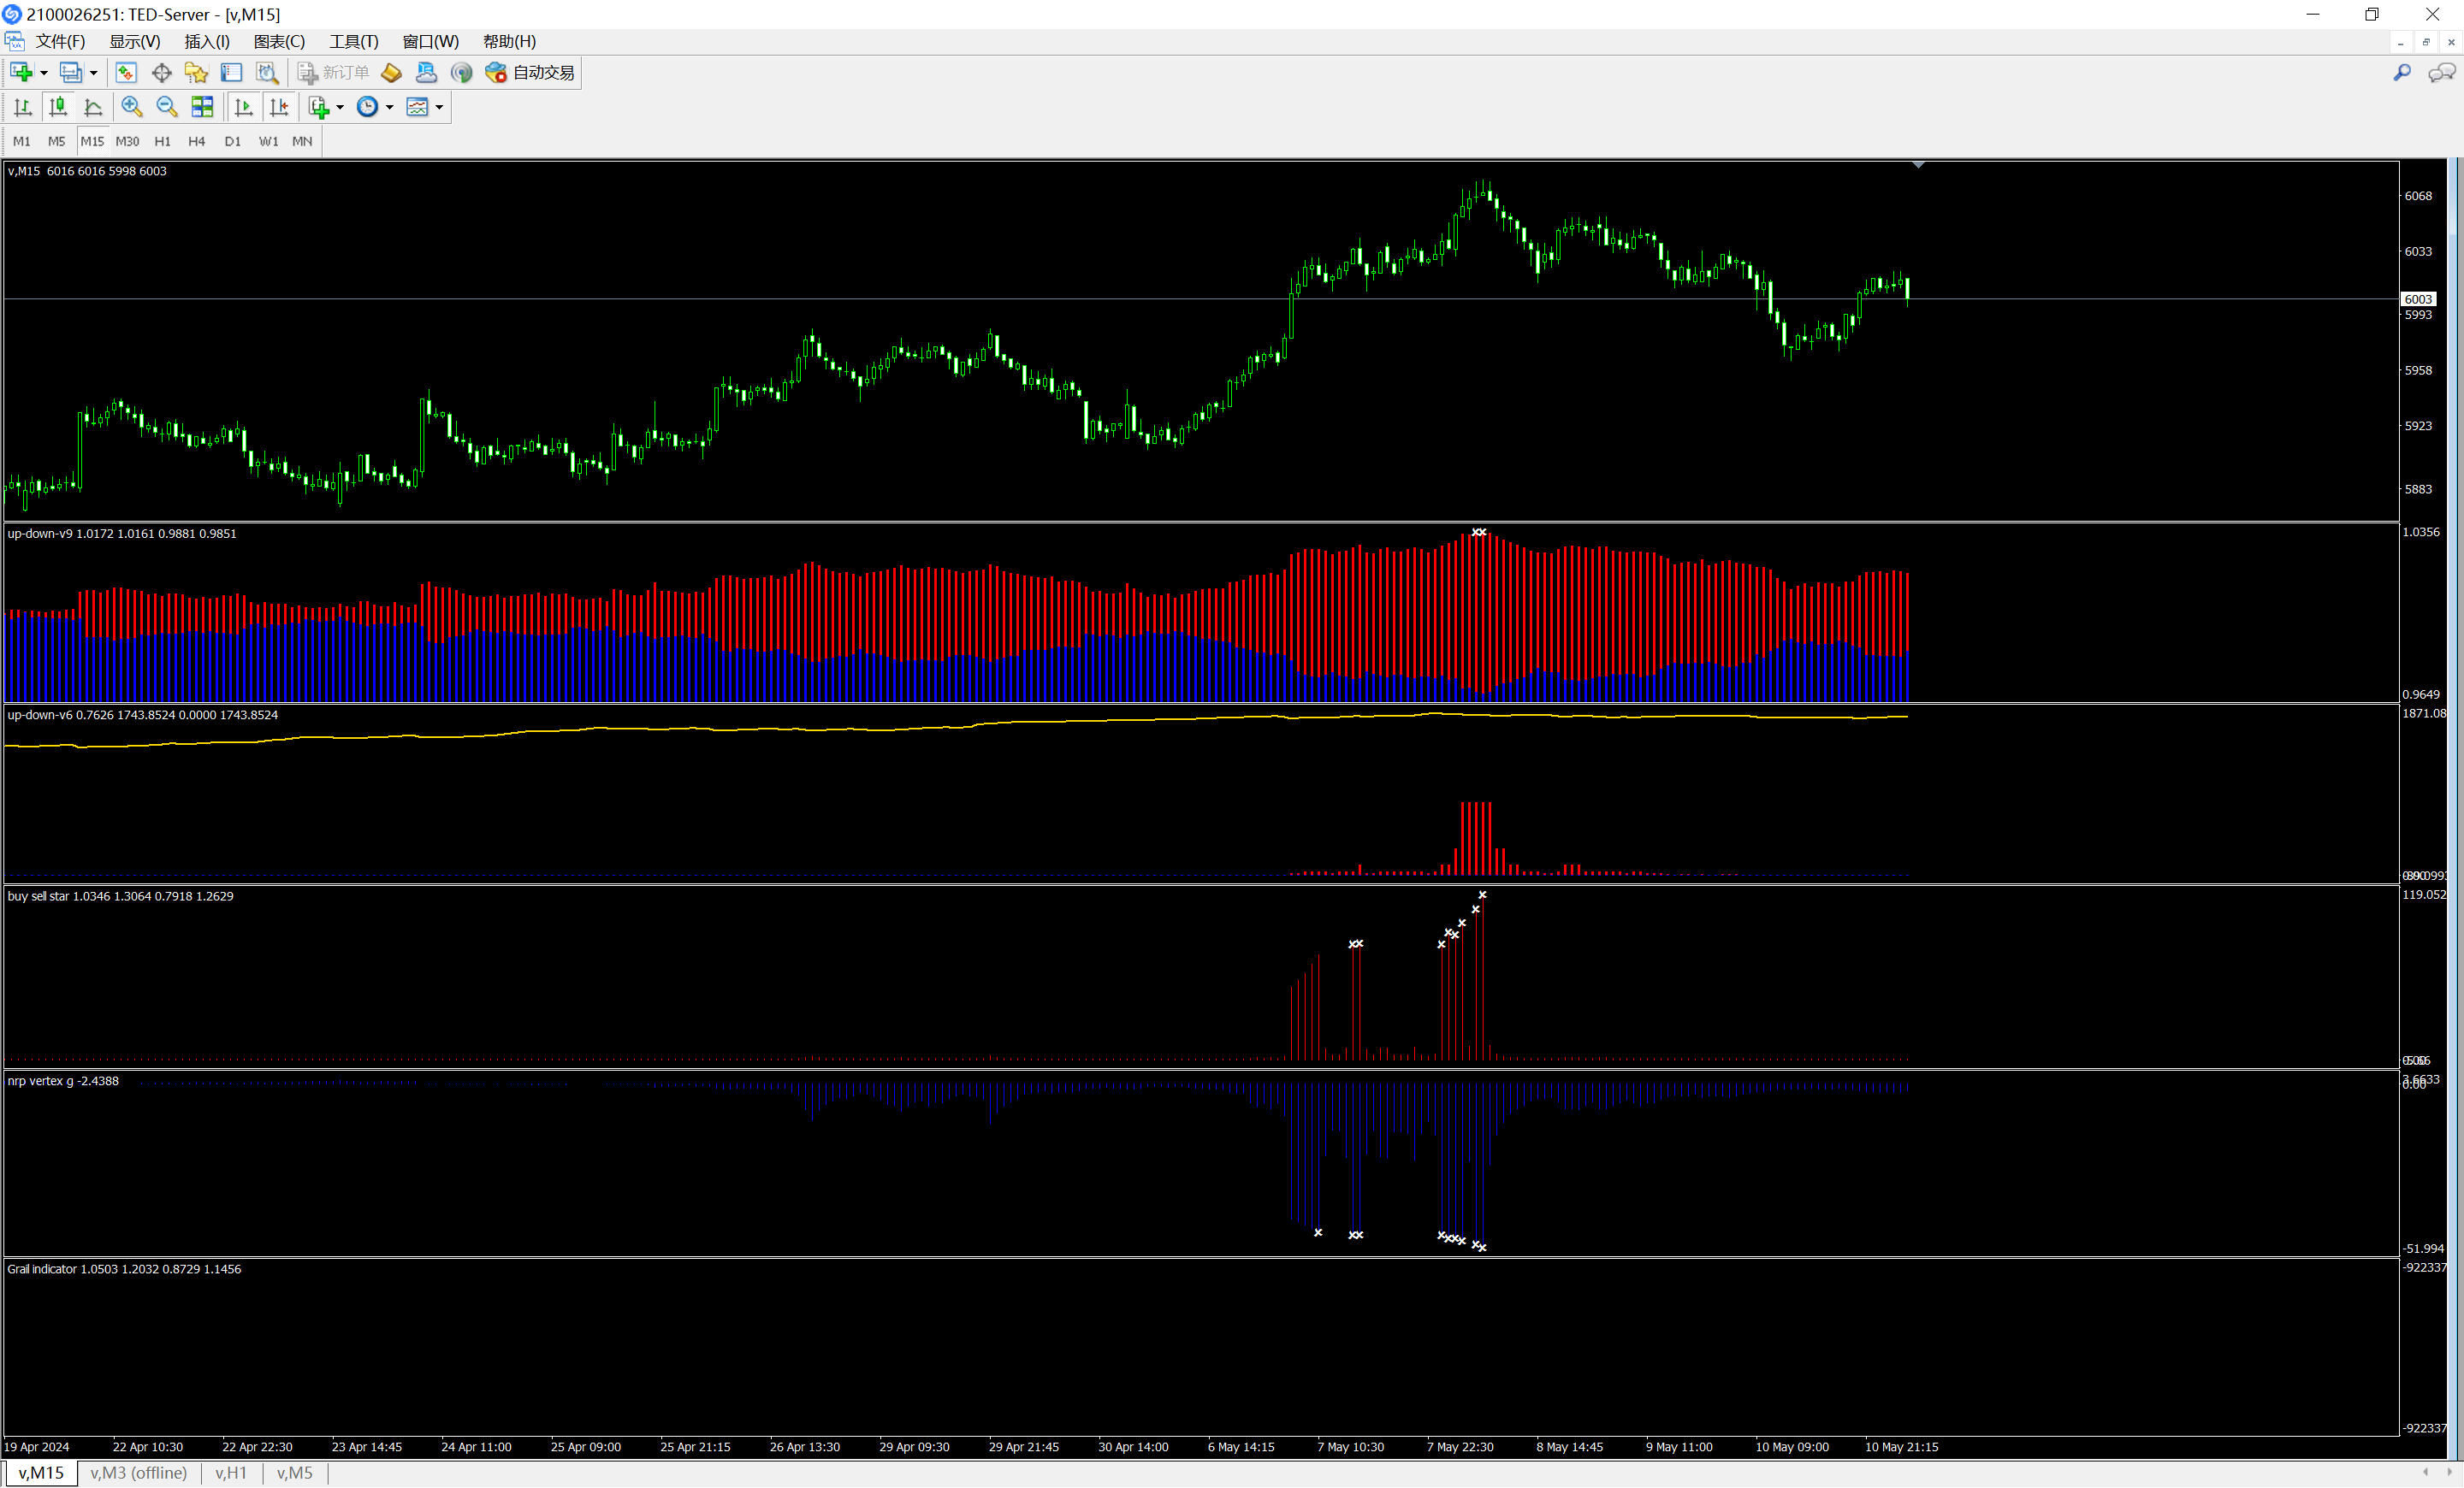Click the 6003 current price label
Screen dimensions: 2464x1488
[2417, 298]
